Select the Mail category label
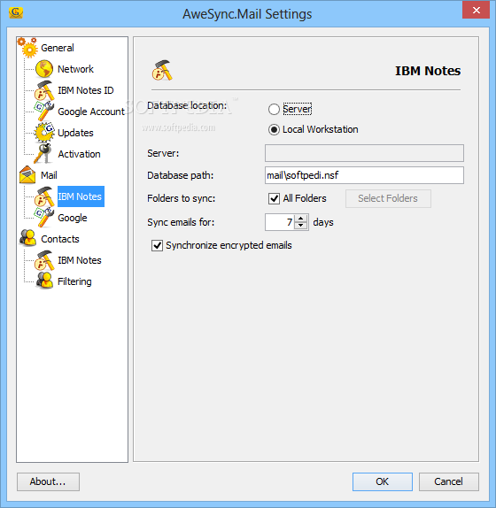This screenshot has height=508, width=496. 49,175
